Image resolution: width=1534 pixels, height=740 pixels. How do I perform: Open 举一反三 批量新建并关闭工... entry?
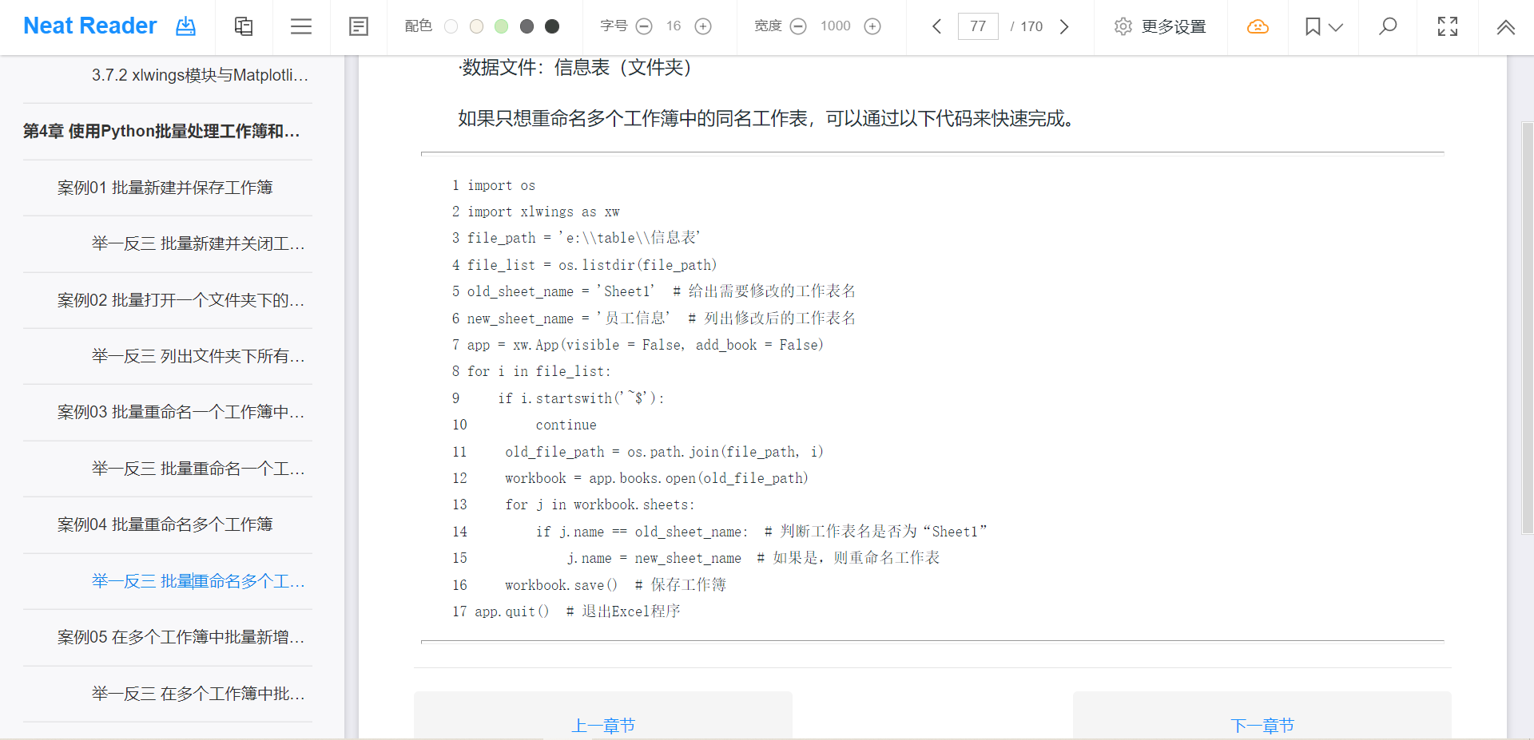click(198, 243)
